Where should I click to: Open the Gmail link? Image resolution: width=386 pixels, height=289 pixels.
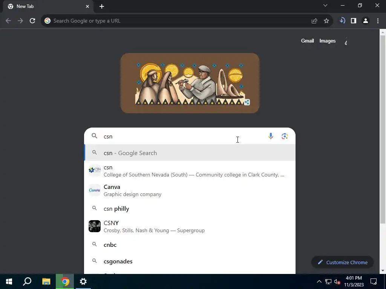pos(308,41)
